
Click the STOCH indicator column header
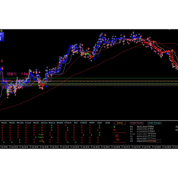pyautogui.click(x=68, y=123)
